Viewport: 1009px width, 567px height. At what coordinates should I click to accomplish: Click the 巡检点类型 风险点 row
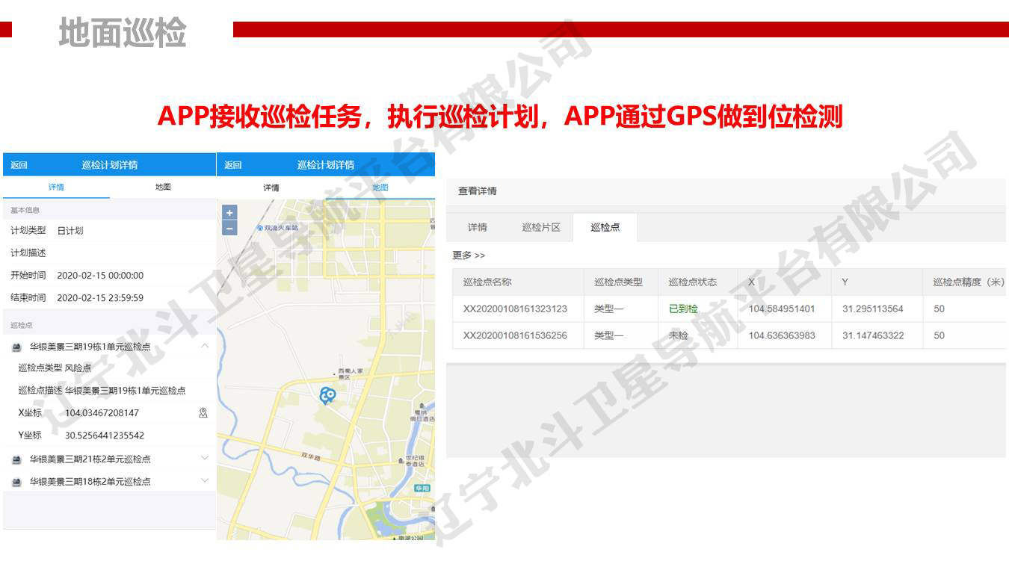[109, 368]
